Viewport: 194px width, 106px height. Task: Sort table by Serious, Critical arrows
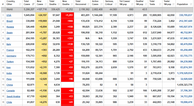116,4
